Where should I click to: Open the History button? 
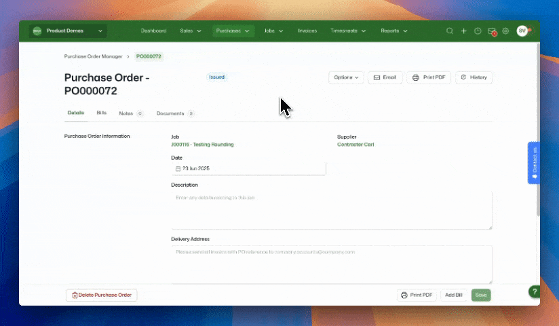tap(474, 77)
